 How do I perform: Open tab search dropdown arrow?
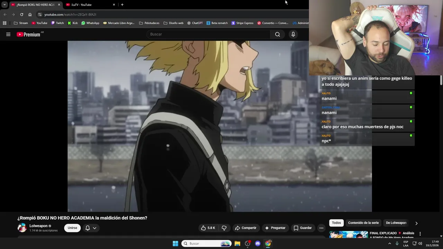(4, 4)
